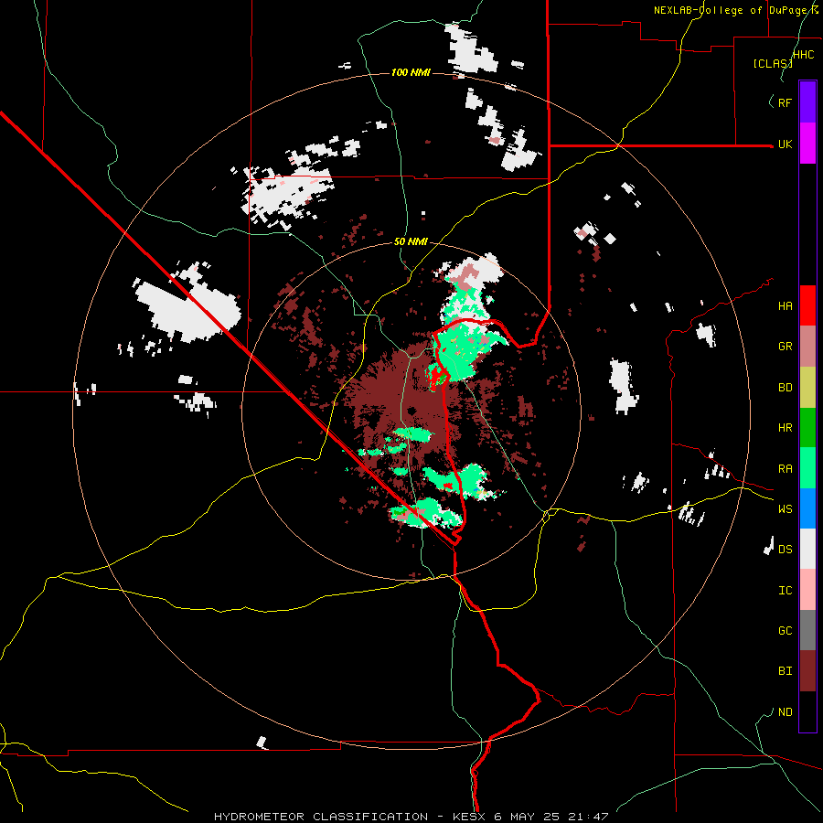Click the RF legend label
The image size is (823, 823).
click(785, 102)
